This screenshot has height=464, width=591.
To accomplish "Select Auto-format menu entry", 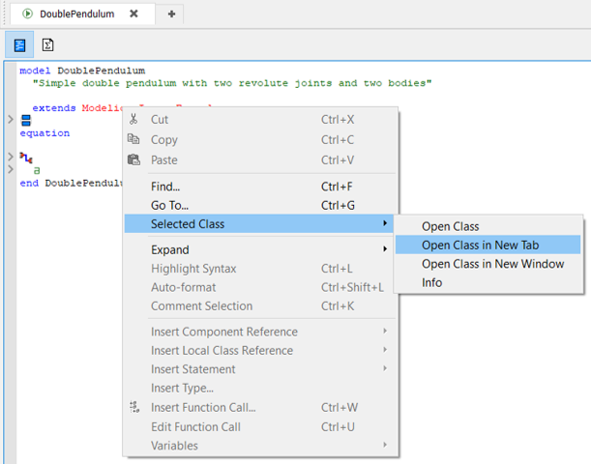I will 261,287.
